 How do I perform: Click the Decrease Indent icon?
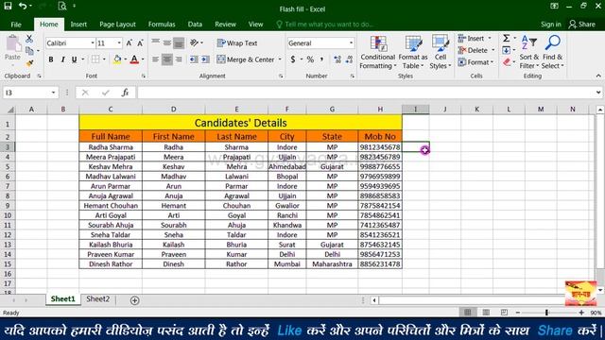coord(194,59)
